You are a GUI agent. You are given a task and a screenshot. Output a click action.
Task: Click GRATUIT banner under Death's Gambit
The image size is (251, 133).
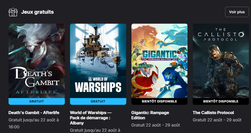37,101
